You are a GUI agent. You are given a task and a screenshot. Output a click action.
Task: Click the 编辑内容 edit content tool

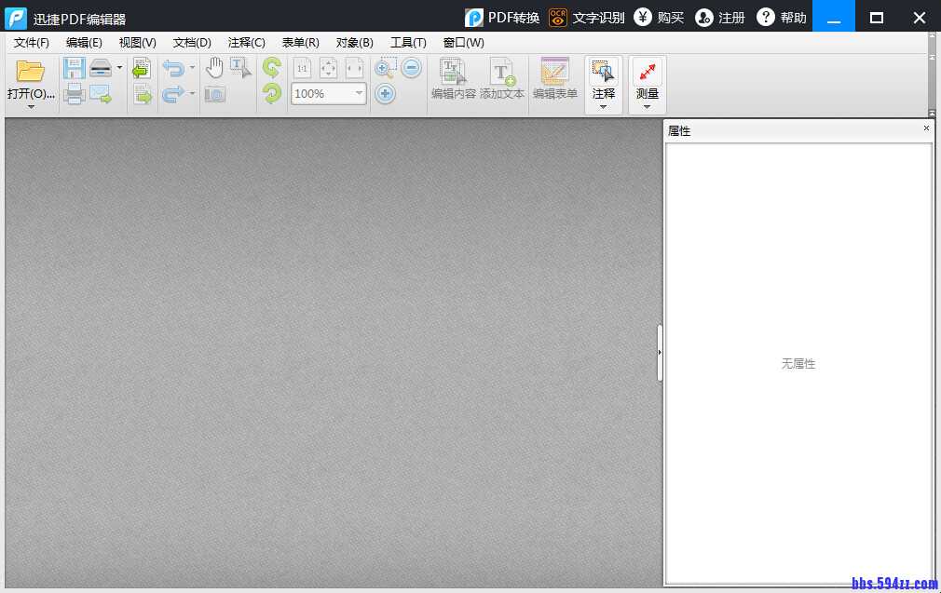tap(453, 78)
